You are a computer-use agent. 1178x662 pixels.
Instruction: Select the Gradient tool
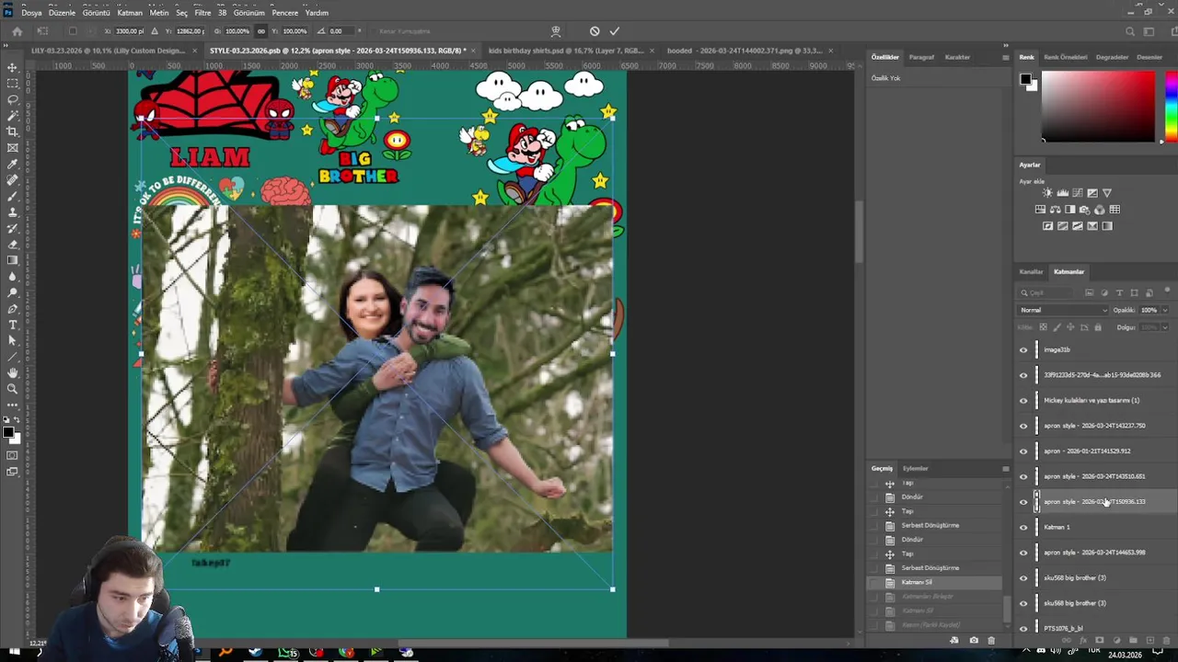[x=12, y=260]
